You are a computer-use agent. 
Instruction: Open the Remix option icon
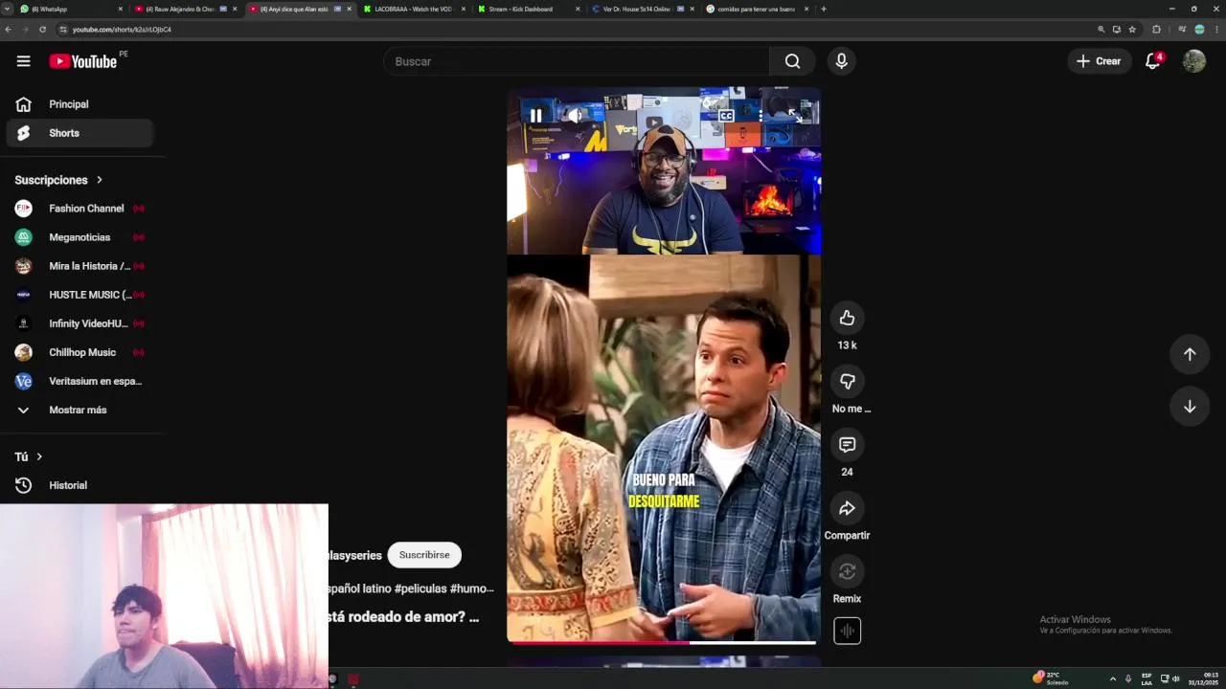(847, 571)
